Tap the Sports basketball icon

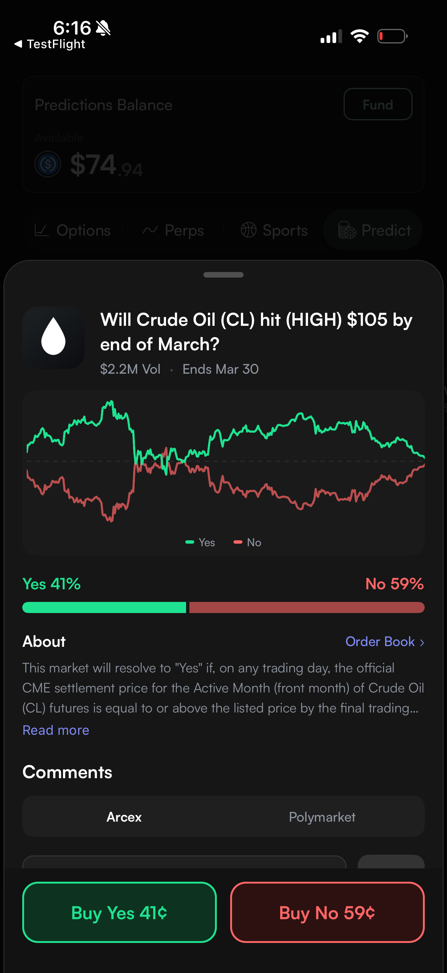point(249,230)
